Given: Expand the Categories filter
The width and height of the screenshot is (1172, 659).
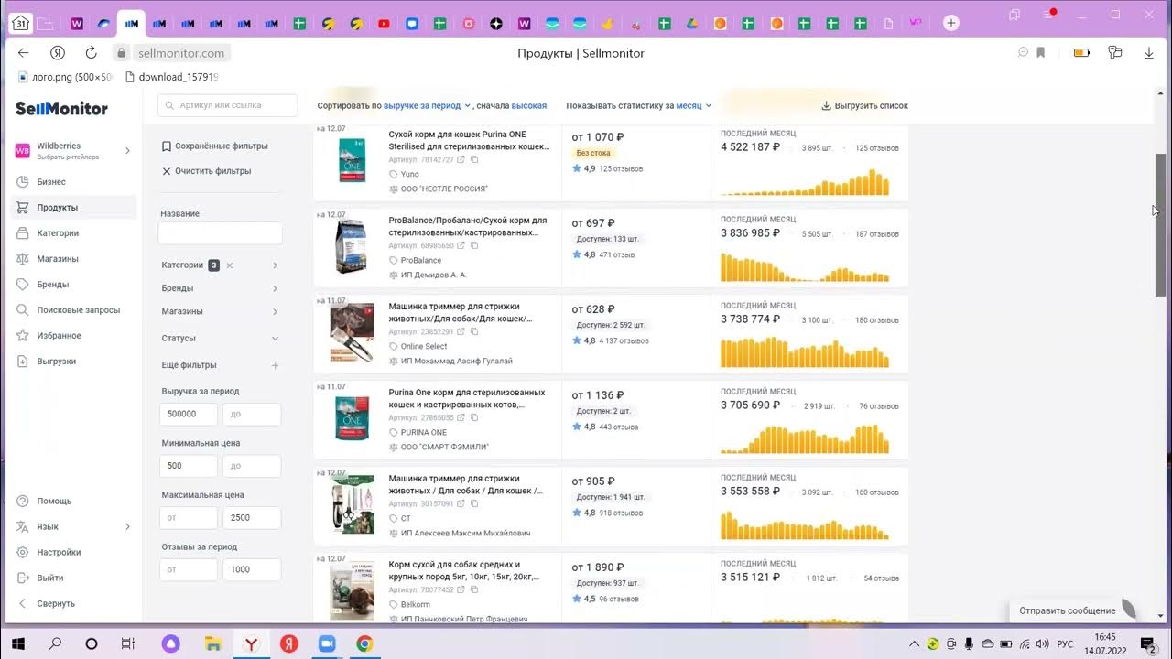Looking at the screenshot, I should 275,265.
